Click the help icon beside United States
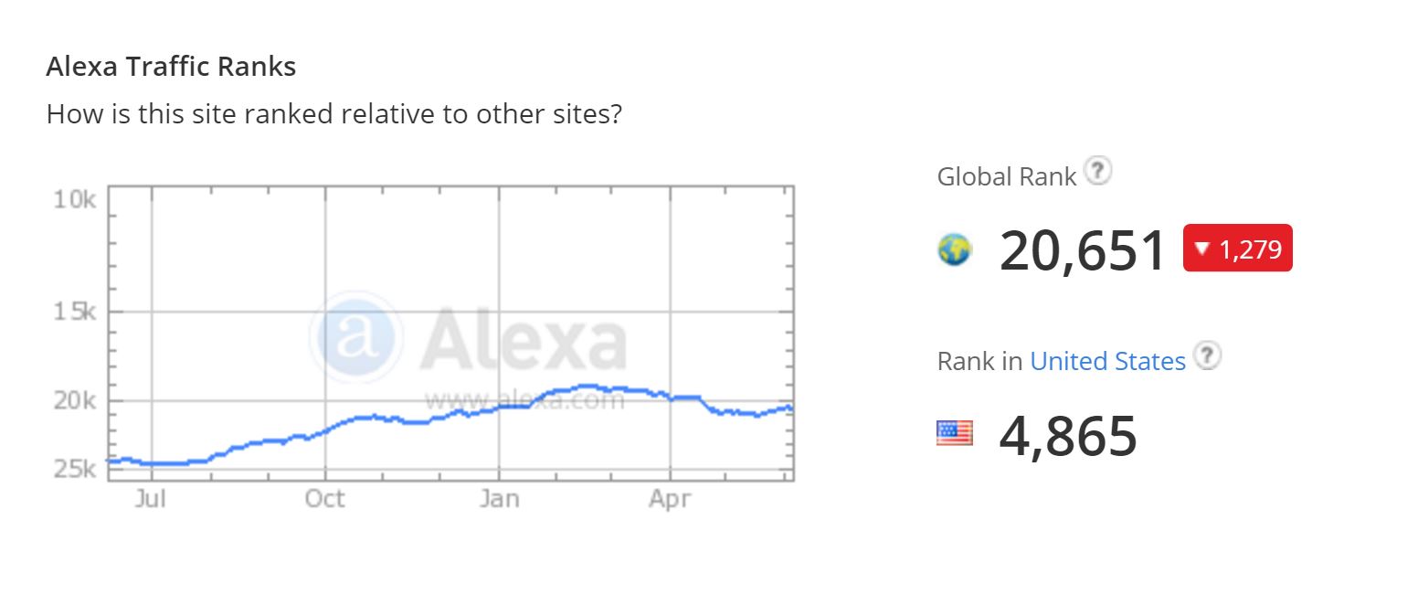Screen dimensions: 1418x615 point(1208,356)
